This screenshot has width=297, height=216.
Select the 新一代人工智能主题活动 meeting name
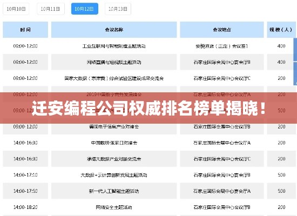(x=114, y=191)
